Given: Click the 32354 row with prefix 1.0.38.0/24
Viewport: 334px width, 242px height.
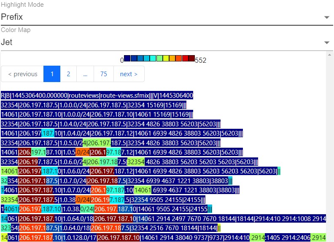Looking at the screenshot, I should click(103, 199).
